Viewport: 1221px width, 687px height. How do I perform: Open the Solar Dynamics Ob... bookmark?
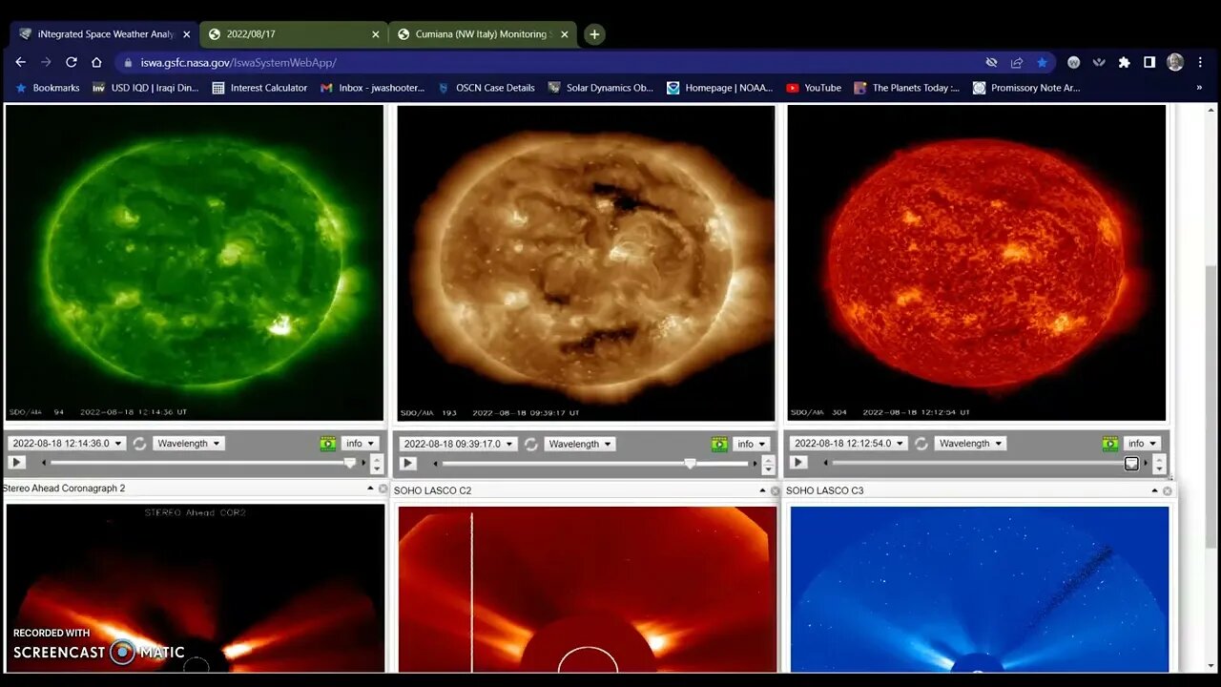pos(600,88)
